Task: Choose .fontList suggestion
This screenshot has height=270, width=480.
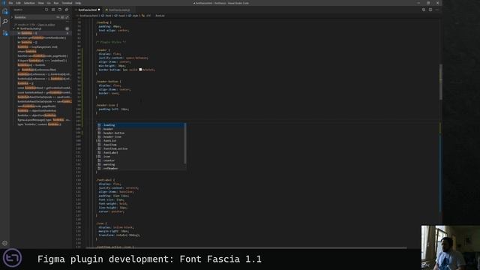Action: [141, 141]
